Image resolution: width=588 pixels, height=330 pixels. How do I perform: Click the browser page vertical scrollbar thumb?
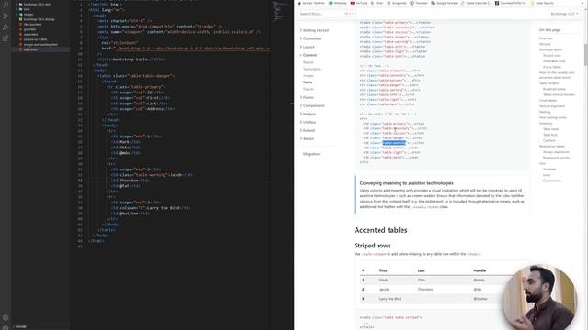click(x=586, y=54)
